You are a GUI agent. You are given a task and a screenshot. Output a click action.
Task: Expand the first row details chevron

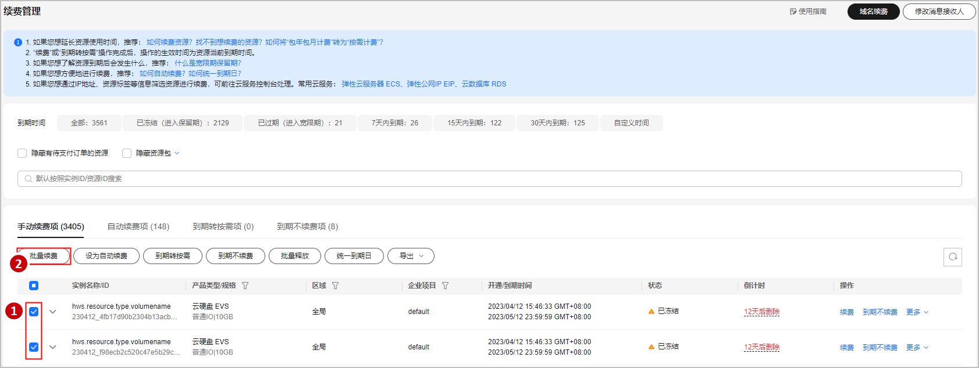53,312
